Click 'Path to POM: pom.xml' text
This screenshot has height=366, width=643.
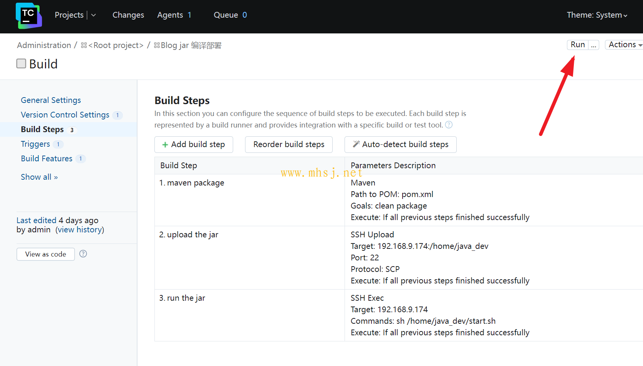[392, 194]
